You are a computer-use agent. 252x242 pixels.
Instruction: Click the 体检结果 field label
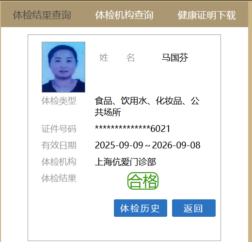59,178
